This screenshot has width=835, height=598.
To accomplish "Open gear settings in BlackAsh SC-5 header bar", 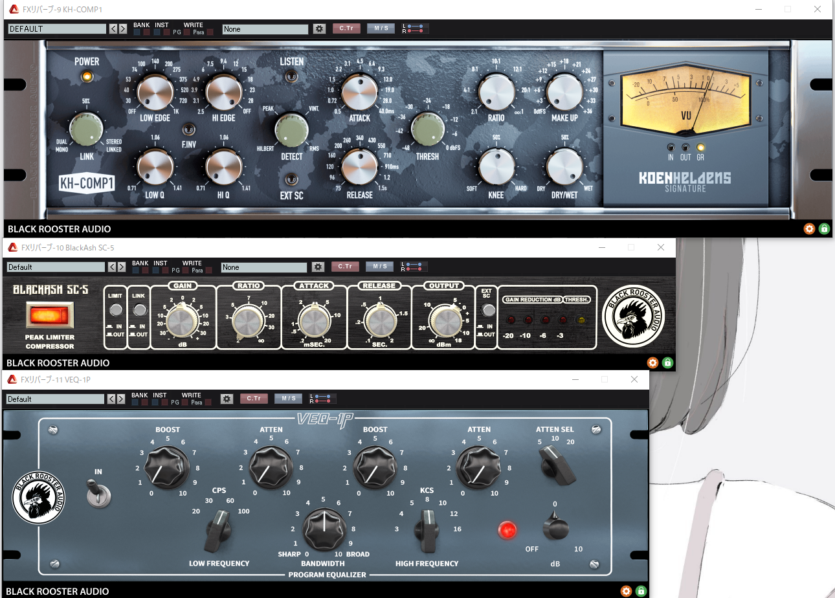I will tap(317, 267).
